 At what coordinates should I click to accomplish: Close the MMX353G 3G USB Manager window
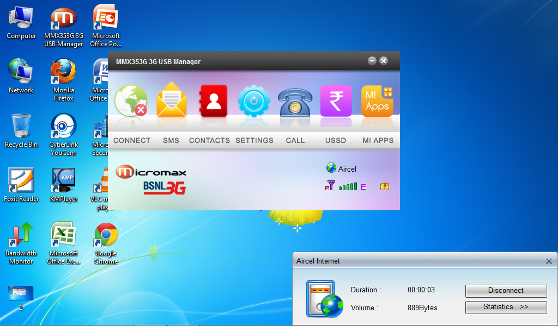[x=384, y=61]
